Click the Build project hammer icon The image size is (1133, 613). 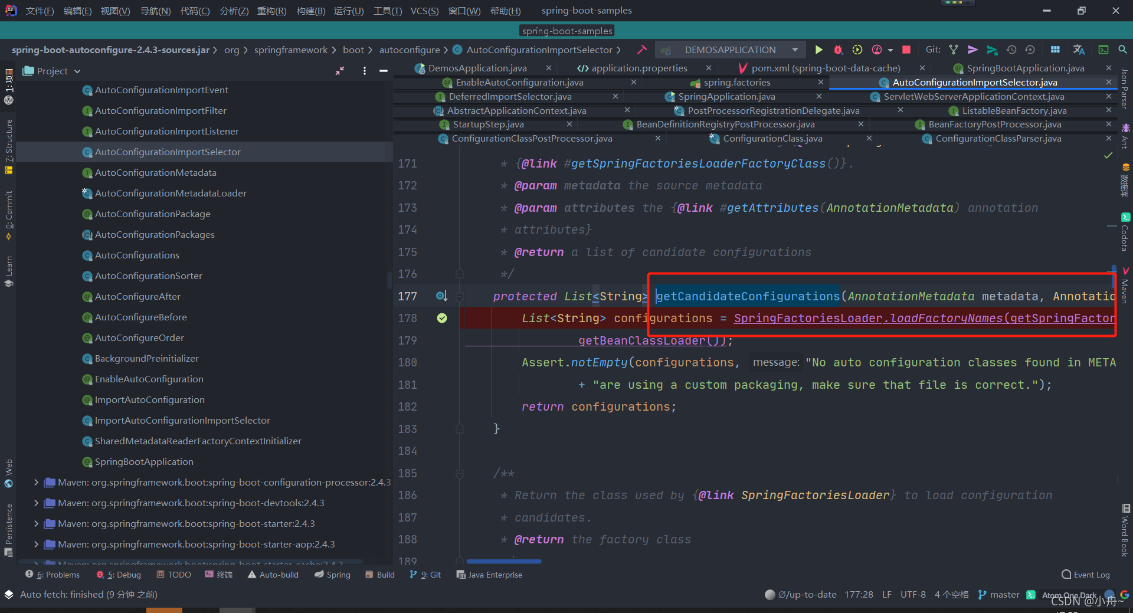pyautogui.click(x=642, y=50)
